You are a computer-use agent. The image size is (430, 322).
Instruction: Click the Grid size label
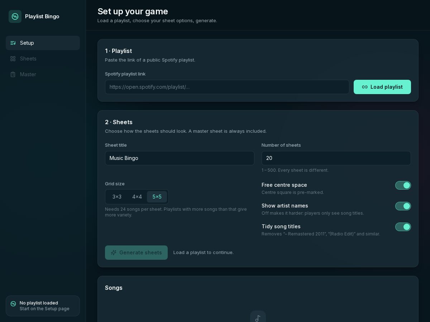(115, 184)
